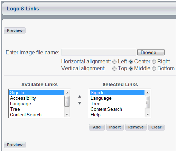Select Bottom vertical alignment
The height and width of the screenshot is (152, 177).
[x=154, y=69]
